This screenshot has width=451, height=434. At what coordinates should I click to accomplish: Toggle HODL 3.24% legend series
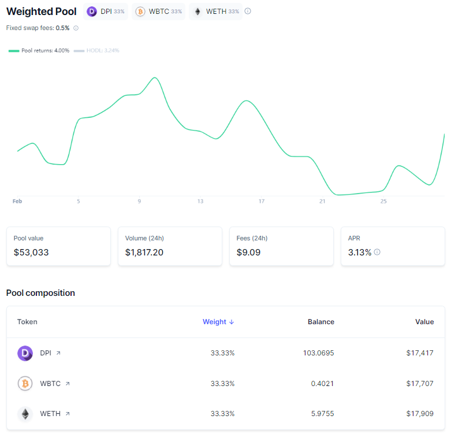coord(96,51)
